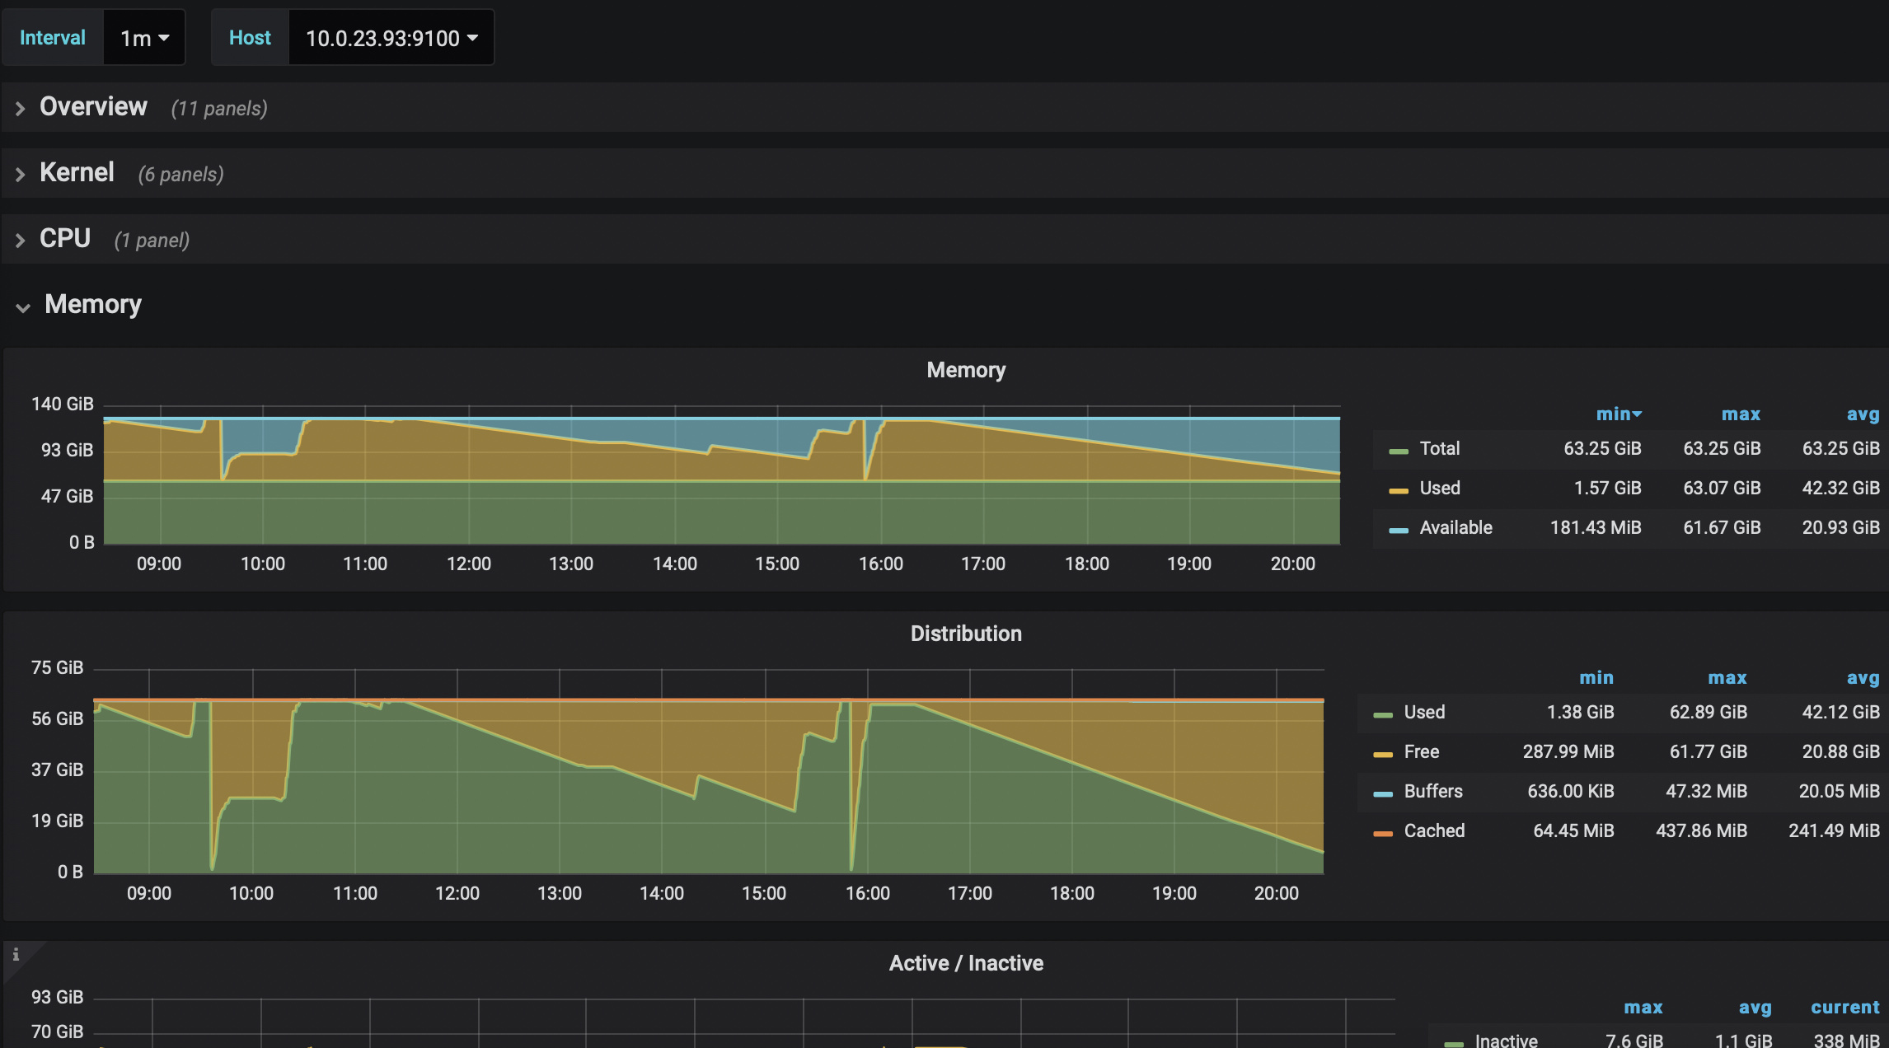
Task: Click the info icon on Active / Inactive panel
Action: (16, 954)
